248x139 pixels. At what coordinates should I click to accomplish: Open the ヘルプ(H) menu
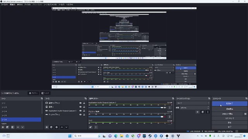click(x=70, y=5)
